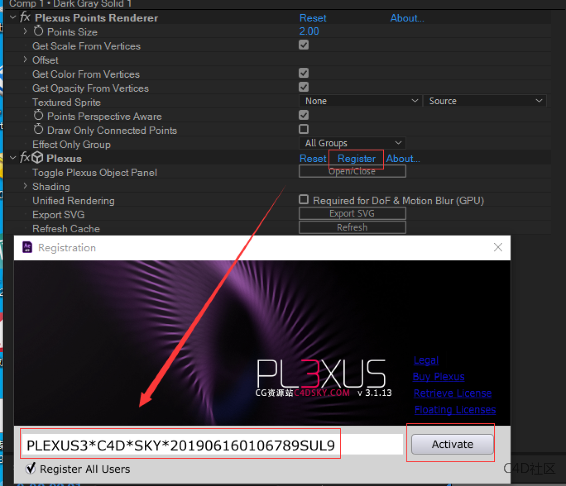566x486 pixels.
Task: Uncheck Get Opacity From Vertices
Action: point(303,87)
